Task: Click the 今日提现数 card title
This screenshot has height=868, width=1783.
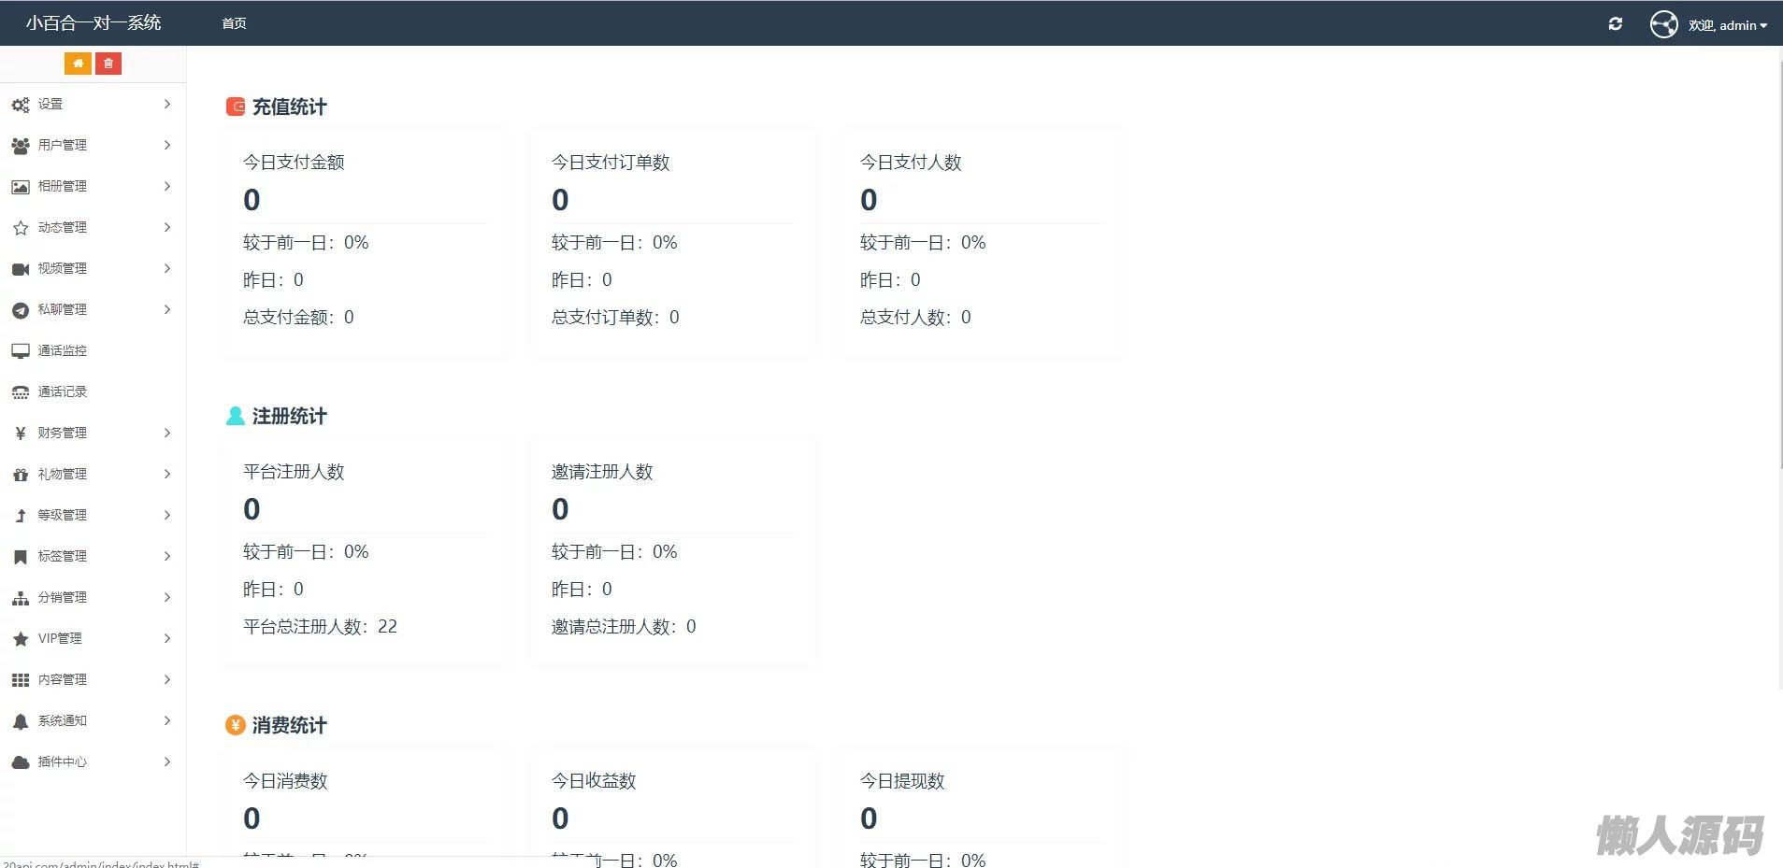Action: point(902,781)
